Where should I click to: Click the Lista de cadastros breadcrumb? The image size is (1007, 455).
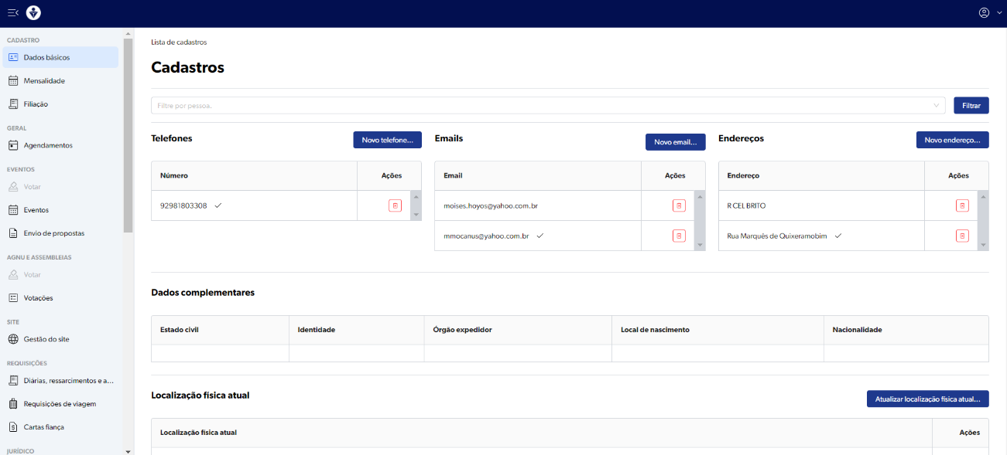point(179,42)
